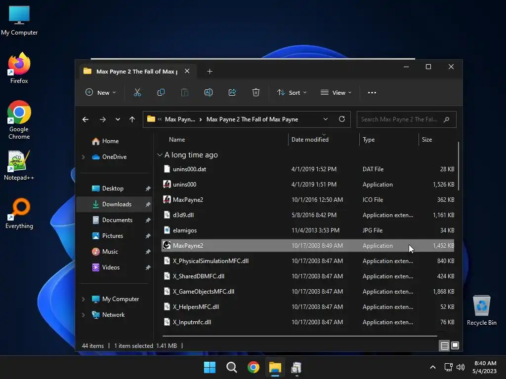The width and height of the screenshot is (506, 379).
Task: Click the Copy icon in toolbar
Action: tap(161, 92)
